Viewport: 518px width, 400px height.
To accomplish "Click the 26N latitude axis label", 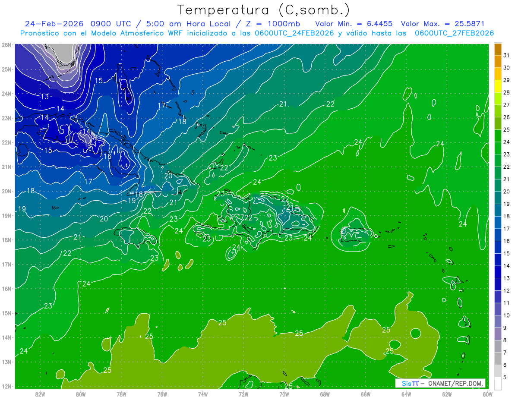I will point(6,45).
